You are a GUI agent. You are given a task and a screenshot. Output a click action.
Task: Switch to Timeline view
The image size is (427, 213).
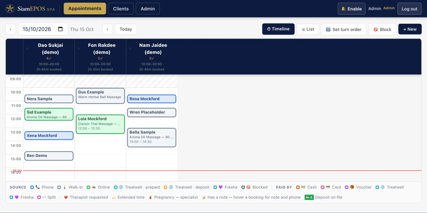click(278, 29)
